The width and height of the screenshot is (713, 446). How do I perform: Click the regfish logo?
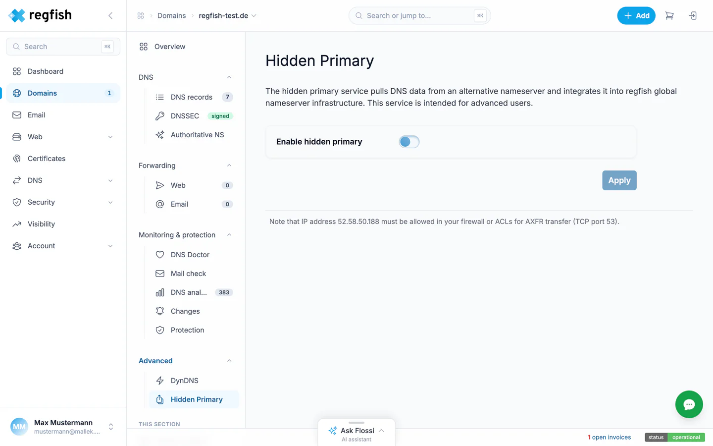click(40, 15)
